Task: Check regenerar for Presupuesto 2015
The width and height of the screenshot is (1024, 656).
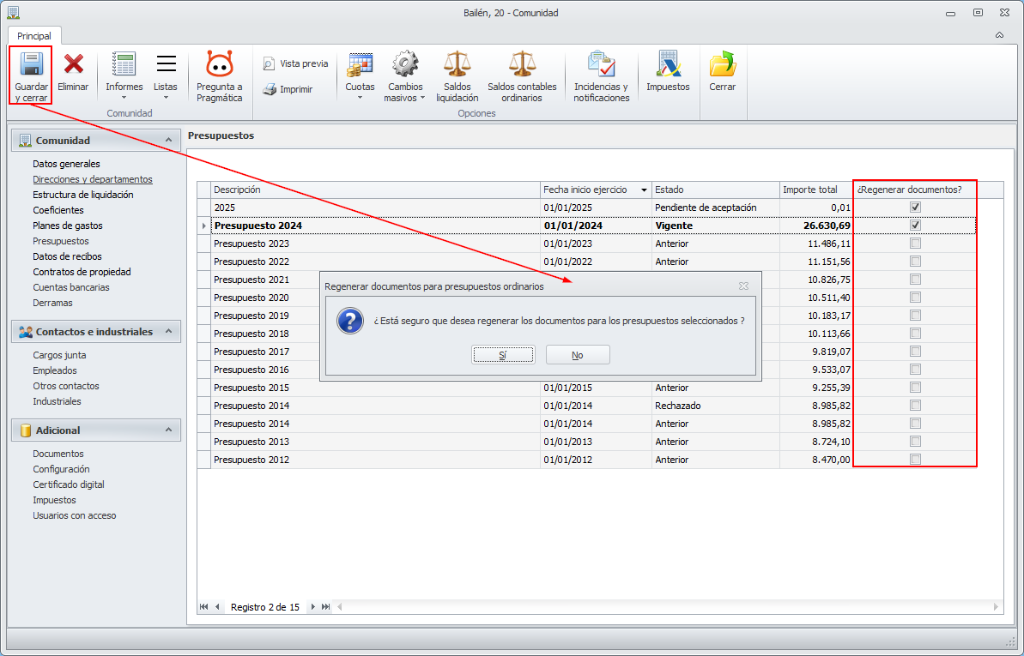Action: [916, 387]
